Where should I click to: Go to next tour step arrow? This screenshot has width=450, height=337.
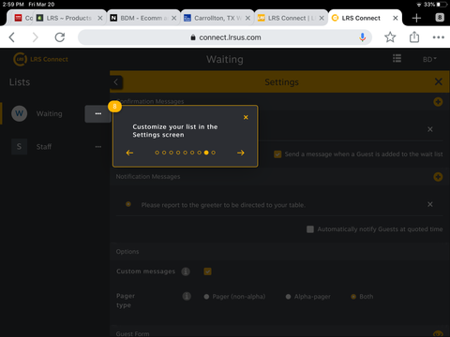(x=241, y=153)
